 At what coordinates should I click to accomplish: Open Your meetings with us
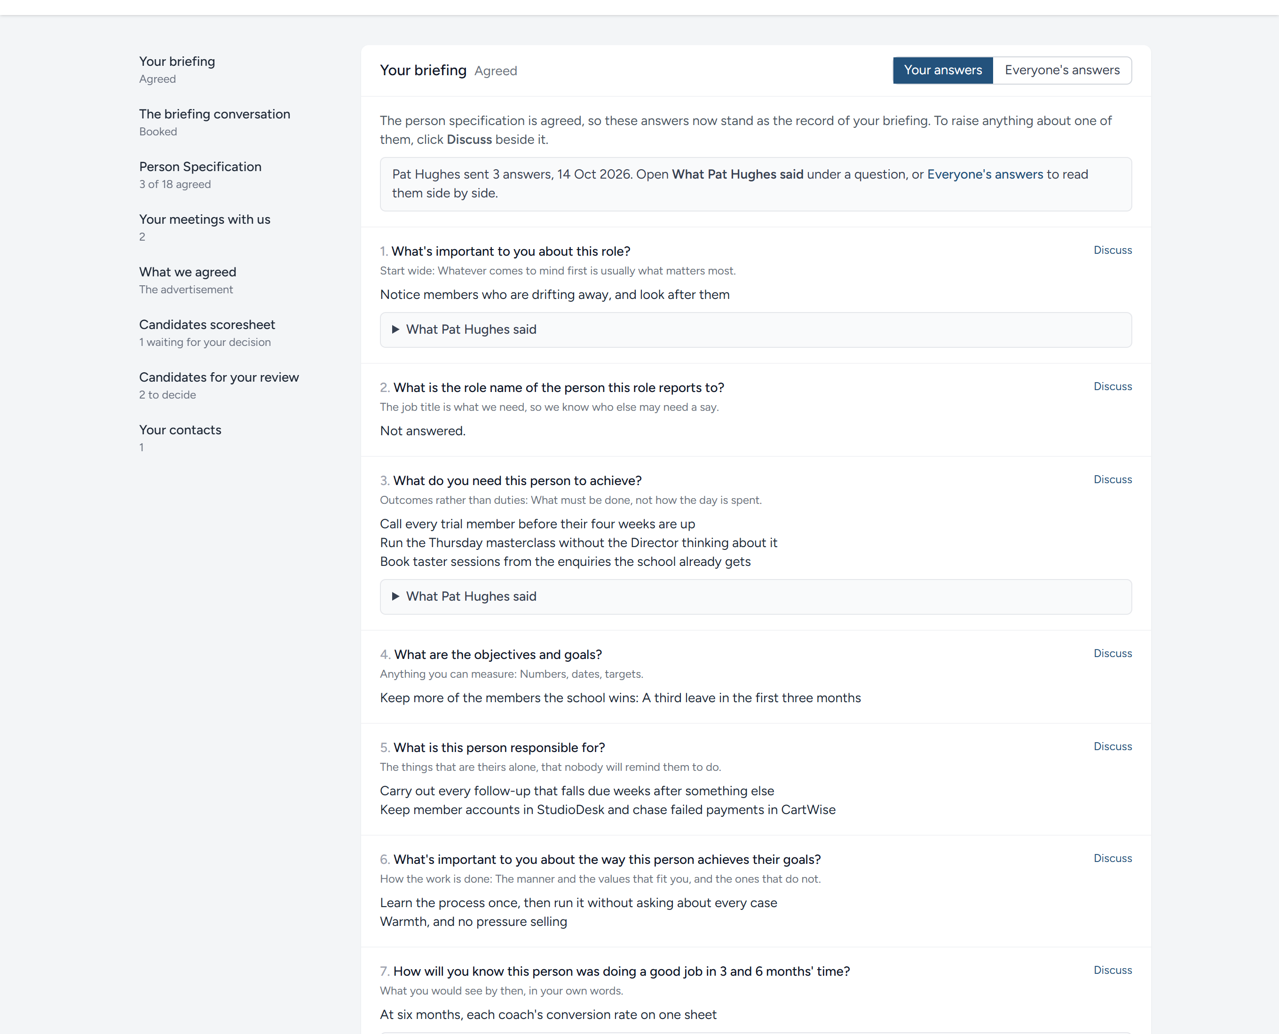(x=205, y=227)
